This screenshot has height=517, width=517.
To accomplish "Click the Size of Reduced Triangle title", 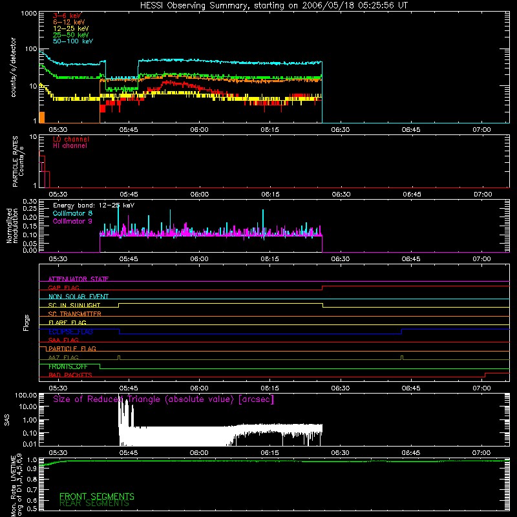I will coord(164,399).
